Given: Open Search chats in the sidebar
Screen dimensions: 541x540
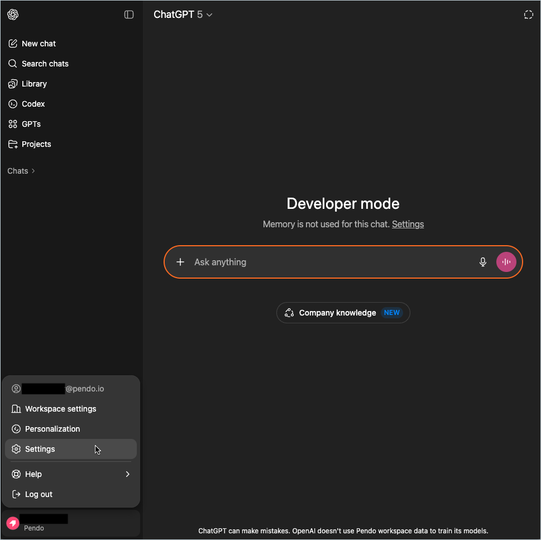Looking at the screenshot, I should (45, 64).
